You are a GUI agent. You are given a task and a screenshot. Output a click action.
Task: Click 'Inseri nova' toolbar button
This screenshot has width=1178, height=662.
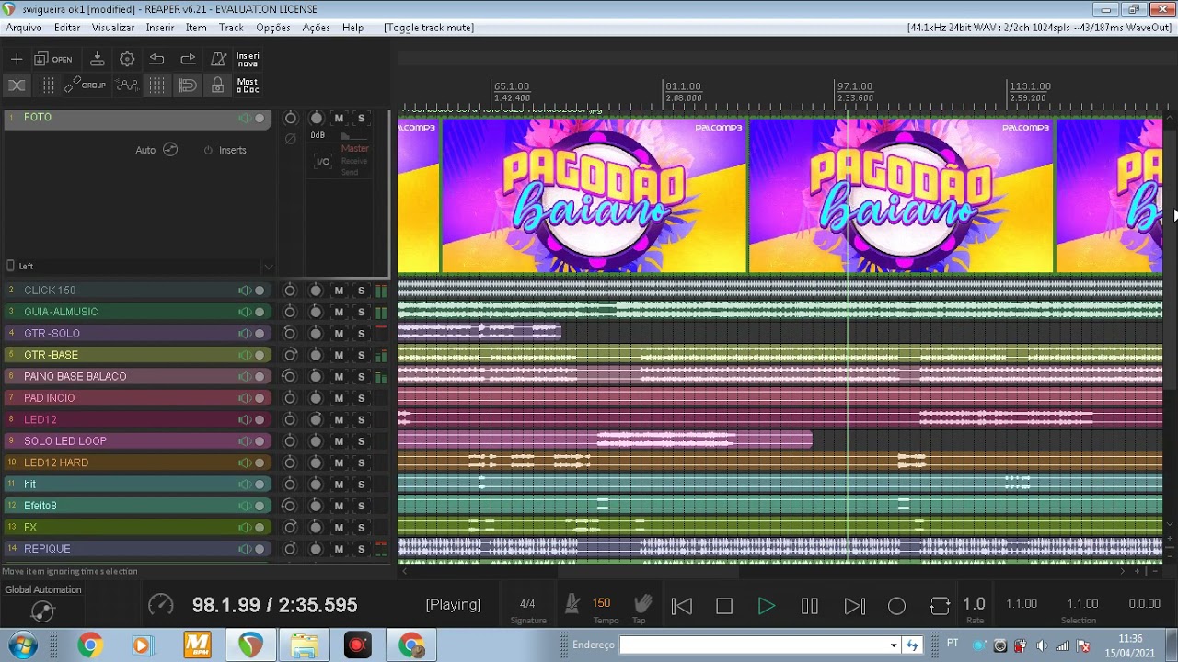pyautogui.click(x=248, y=60)
